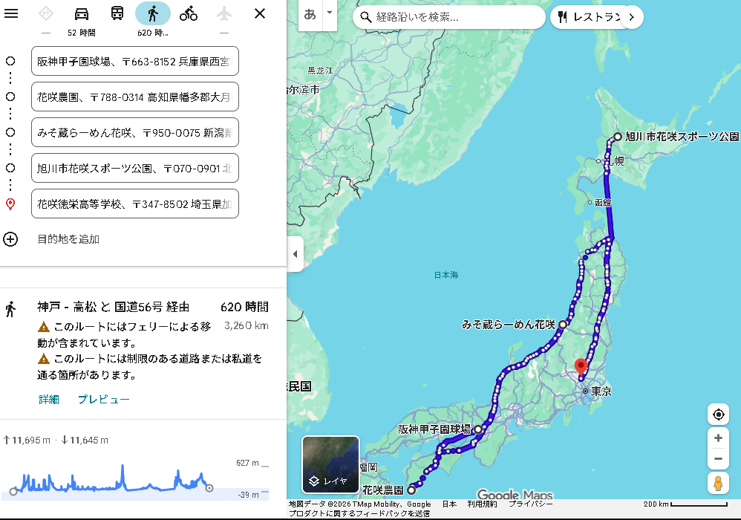Open input method dropdown arrow

329,15
